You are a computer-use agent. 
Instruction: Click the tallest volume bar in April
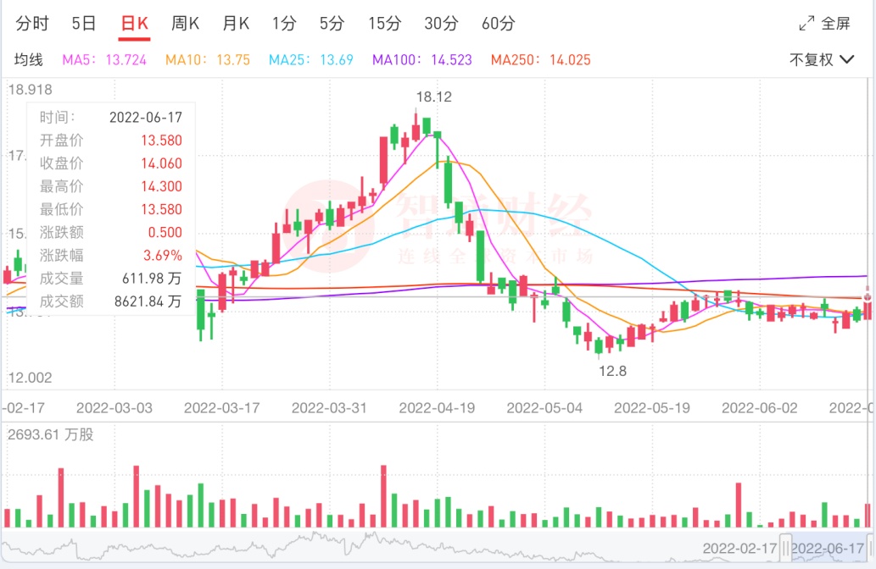tap(384, 496)
